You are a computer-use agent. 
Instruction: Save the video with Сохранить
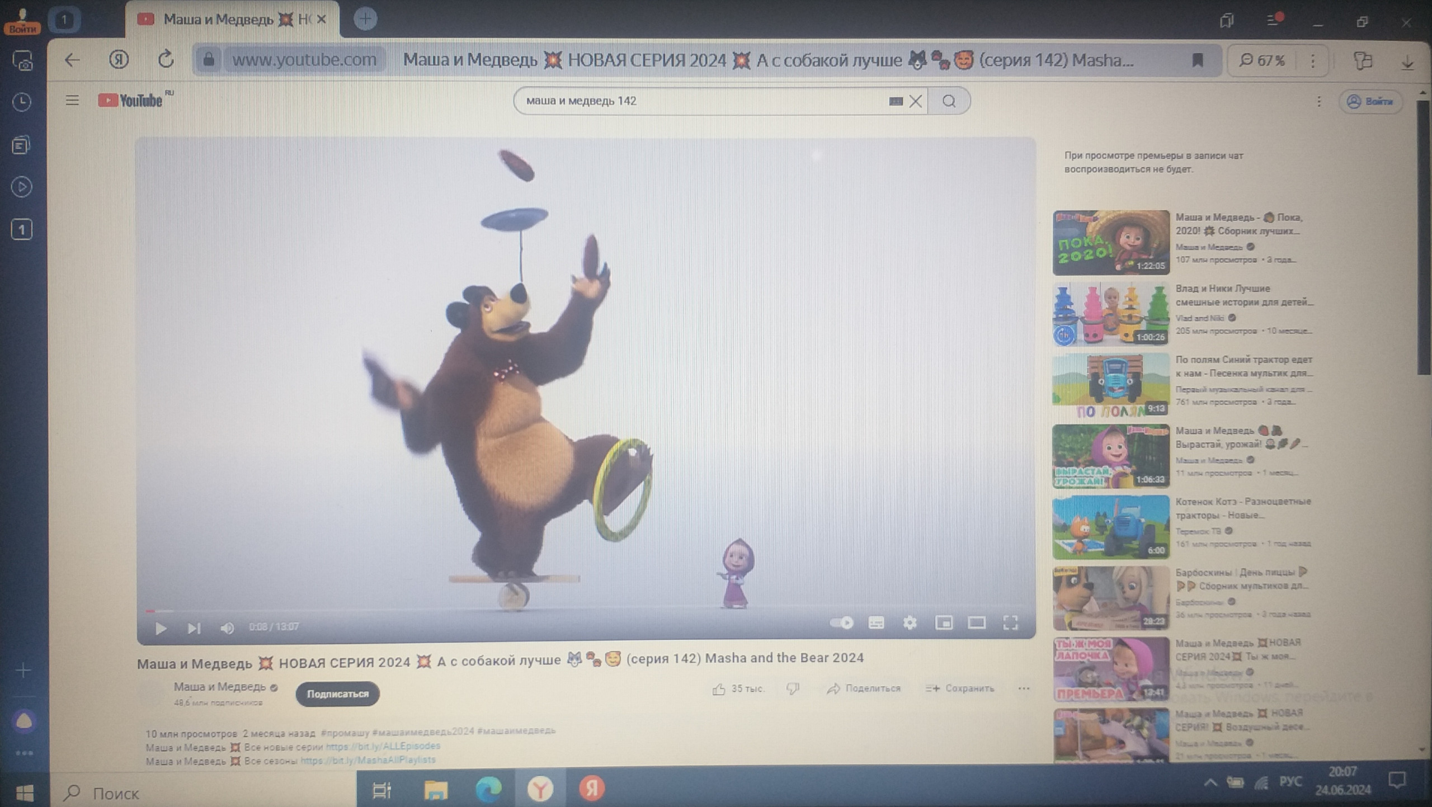click(x=960, y=688)
